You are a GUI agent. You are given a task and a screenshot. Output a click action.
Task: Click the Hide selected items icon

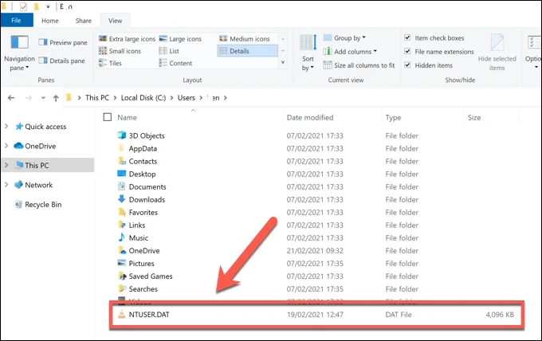click(x=497, y=45)
